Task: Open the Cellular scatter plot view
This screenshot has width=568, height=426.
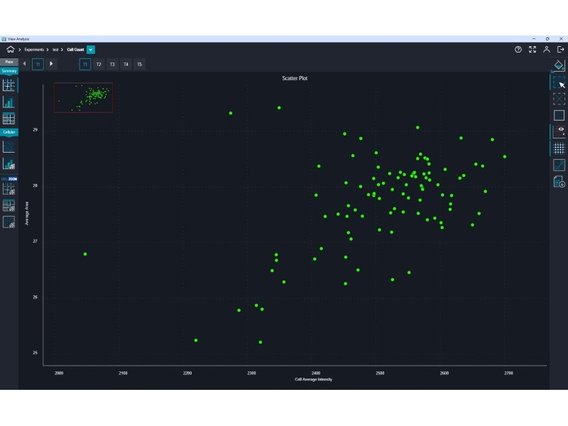Action: pyautogui.click(x=9, y=147)
